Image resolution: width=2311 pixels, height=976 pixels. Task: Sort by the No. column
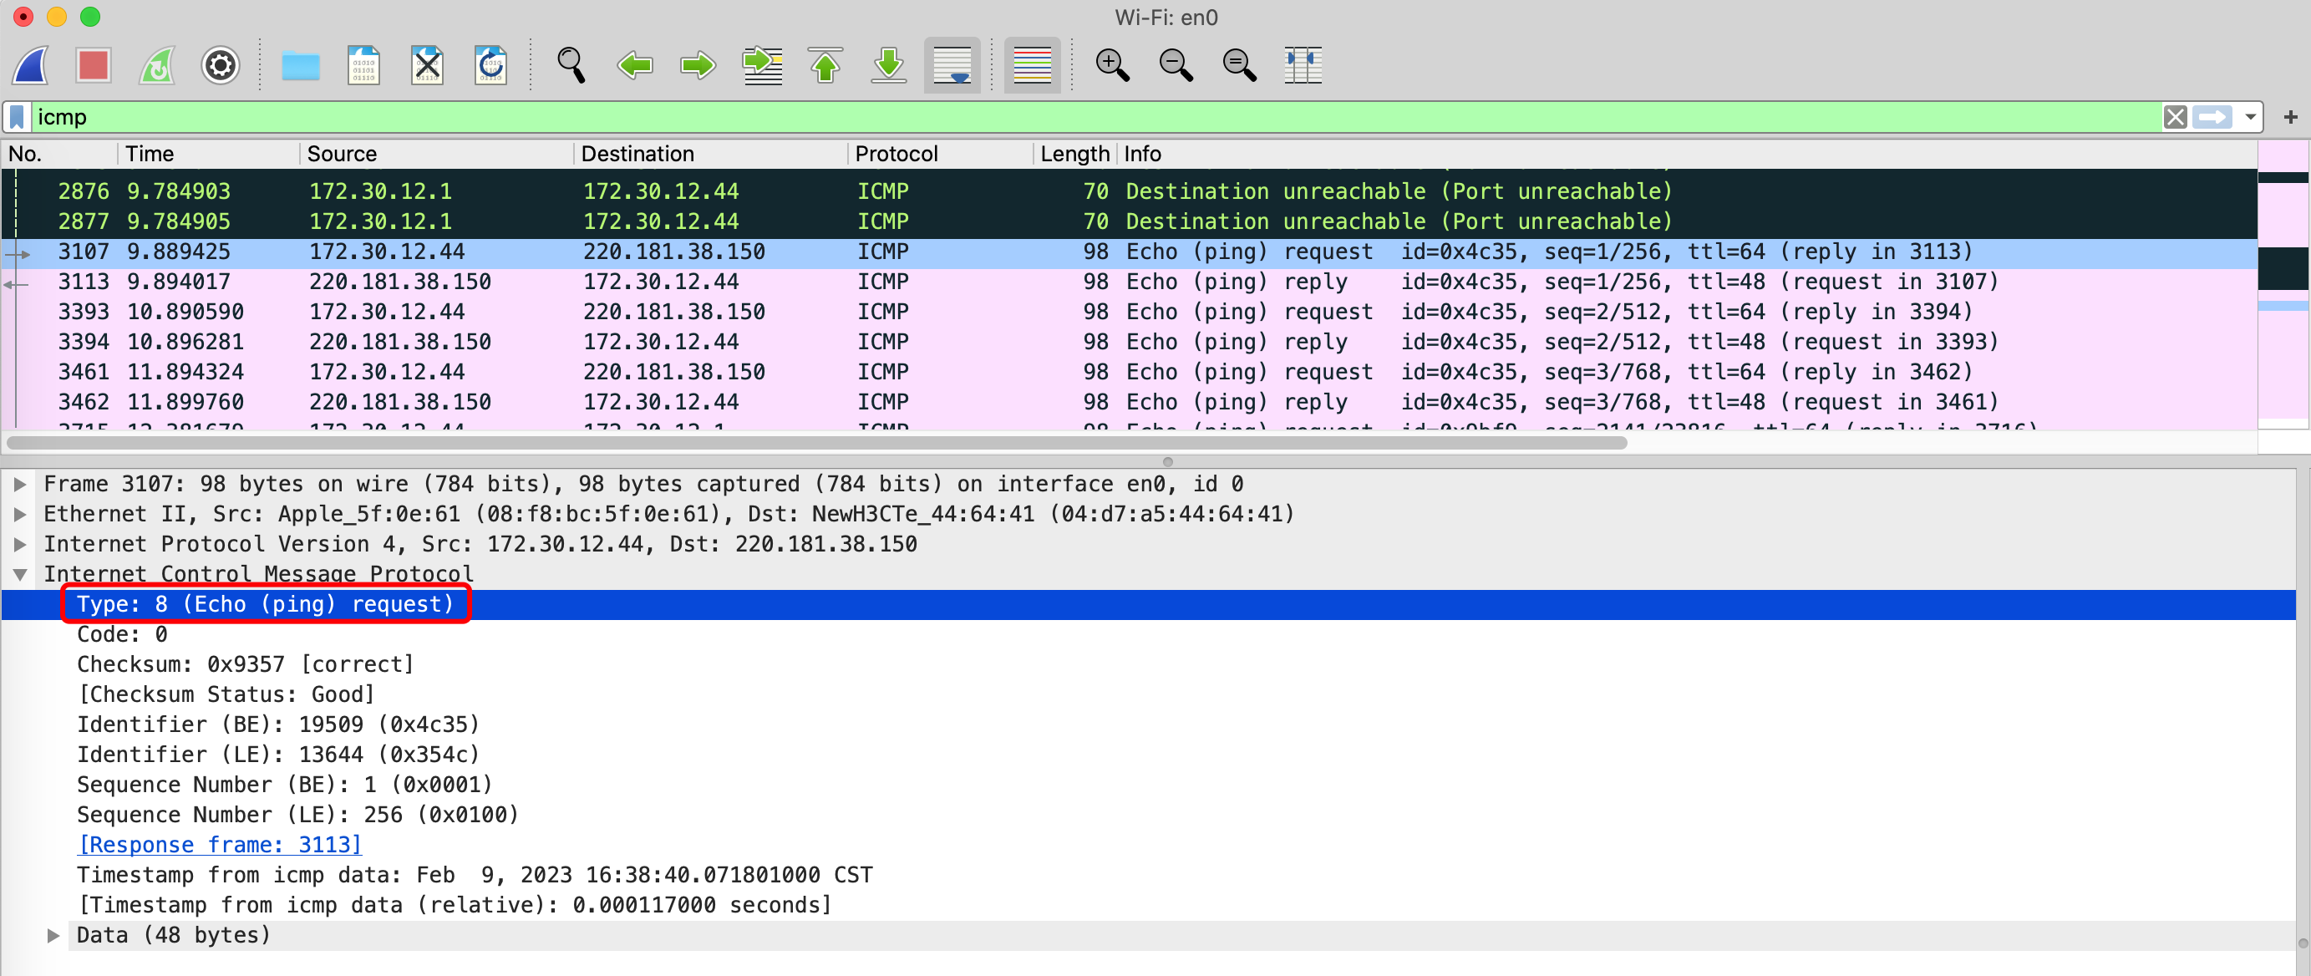pos(59,155)
